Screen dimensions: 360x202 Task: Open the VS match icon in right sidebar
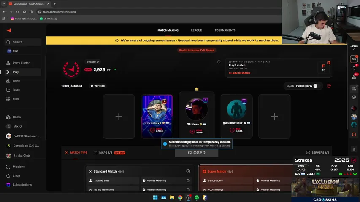pyautogui.click(x=354, y=59)
